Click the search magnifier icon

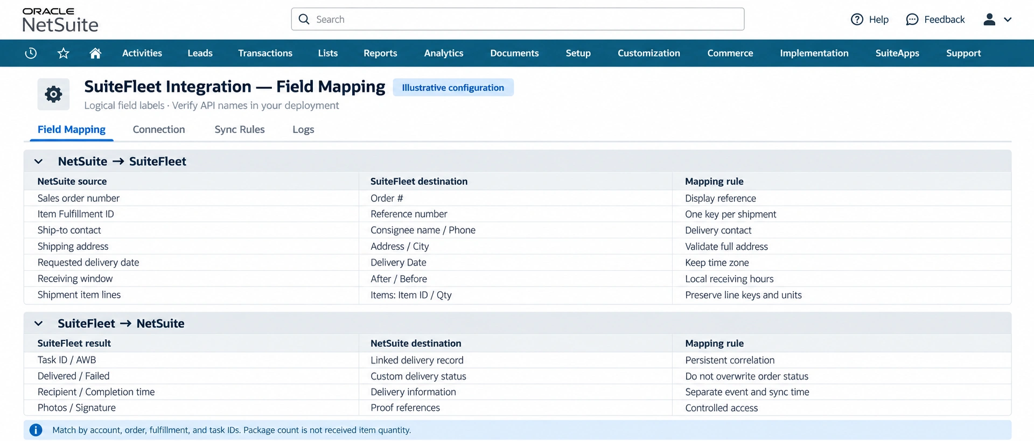click(304, 19)
